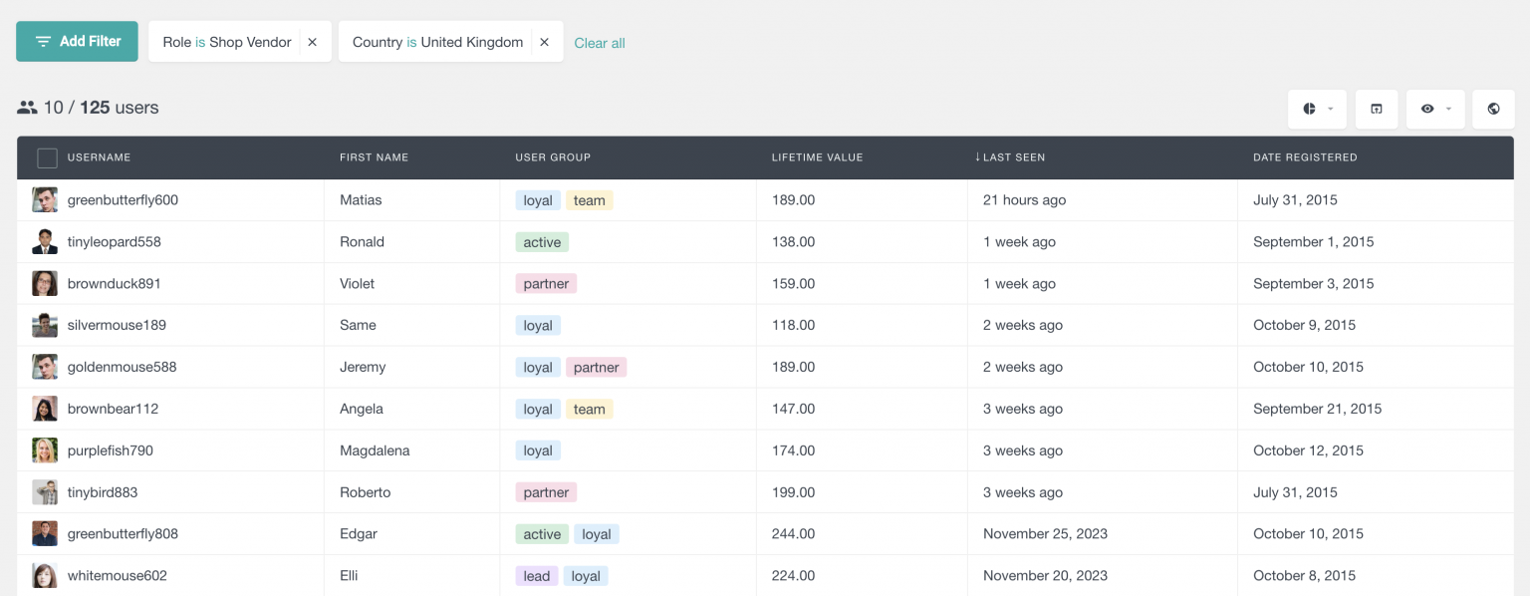Open user brownduck891's profile
The width and height of the screenshot is (1530, 596).
[114, 284]
